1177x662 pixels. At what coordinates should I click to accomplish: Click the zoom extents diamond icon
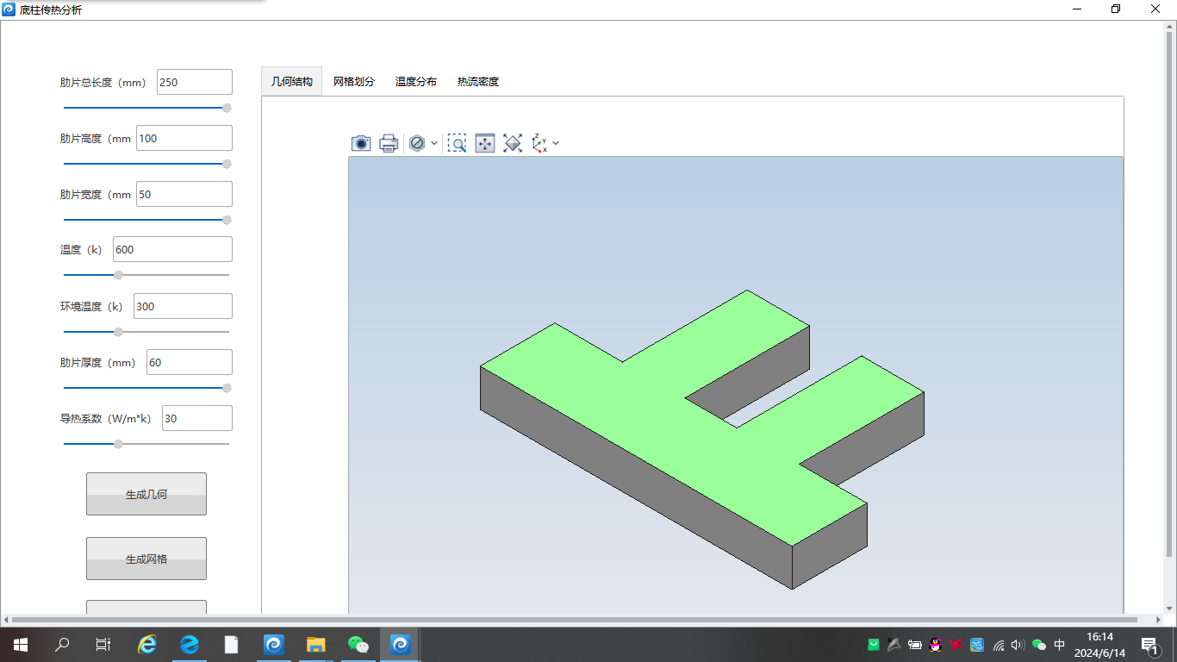click(513, 143)
